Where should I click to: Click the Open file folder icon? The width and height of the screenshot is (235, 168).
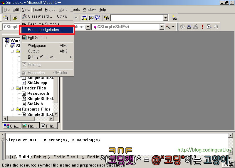pos(15,18)
